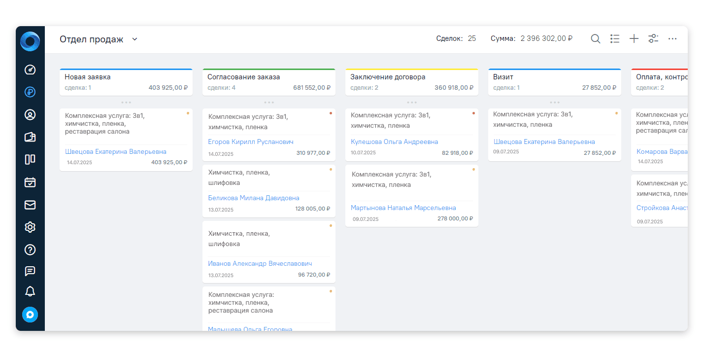Open the dashboard speedometer icon in sidebar
The height and width of the screenshot is (357, 704).
pyautogui.click(x=30, y=70)
